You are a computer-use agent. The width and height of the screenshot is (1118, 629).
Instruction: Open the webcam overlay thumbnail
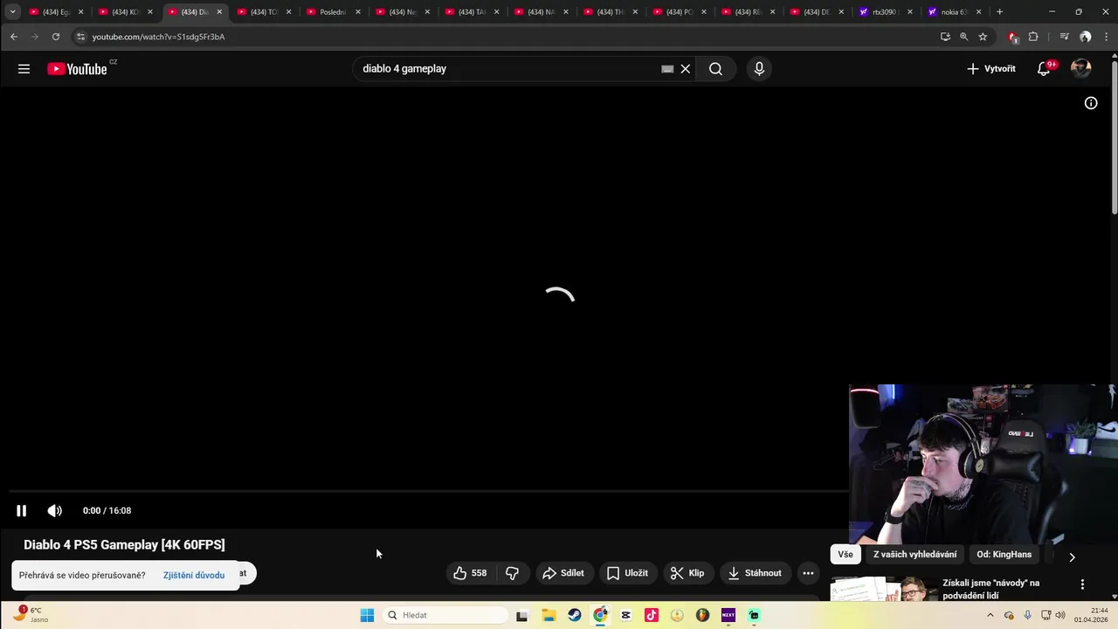(983, 464)
